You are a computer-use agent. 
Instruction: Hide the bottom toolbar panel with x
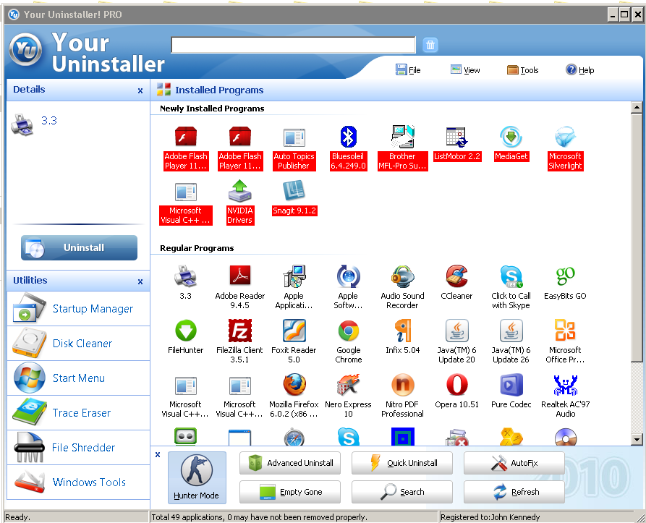[x=158, y=454]
